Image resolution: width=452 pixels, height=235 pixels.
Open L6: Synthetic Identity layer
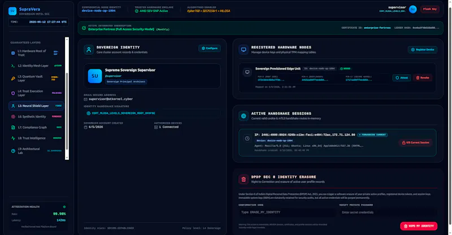click(x=36, y=116)
